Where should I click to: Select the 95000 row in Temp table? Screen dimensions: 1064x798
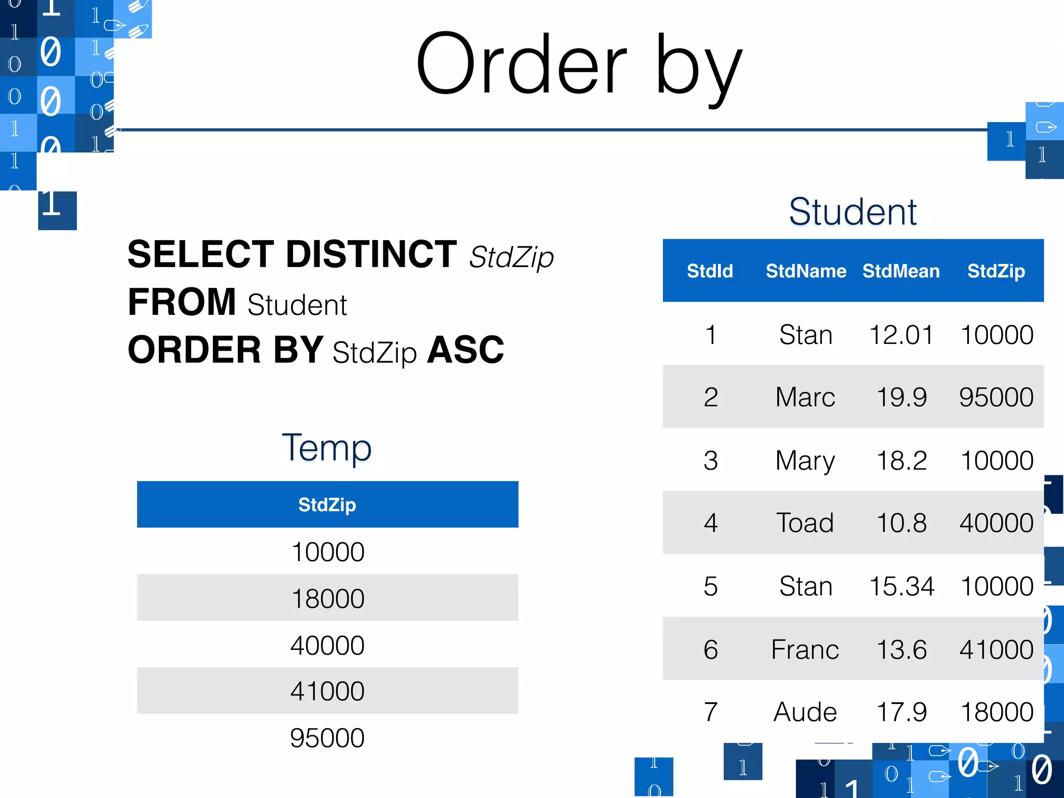click(x=327, y=738)
